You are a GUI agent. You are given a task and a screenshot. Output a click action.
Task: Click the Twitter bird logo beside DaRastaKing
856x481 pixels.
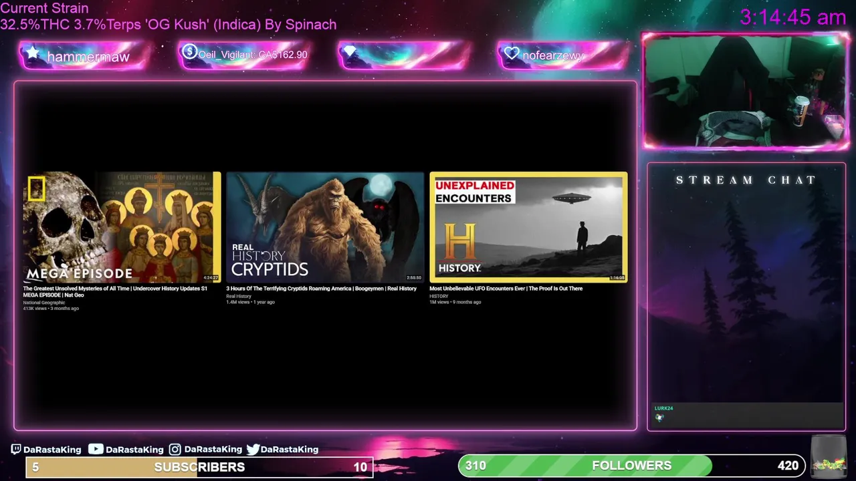[x=253, y=450]
